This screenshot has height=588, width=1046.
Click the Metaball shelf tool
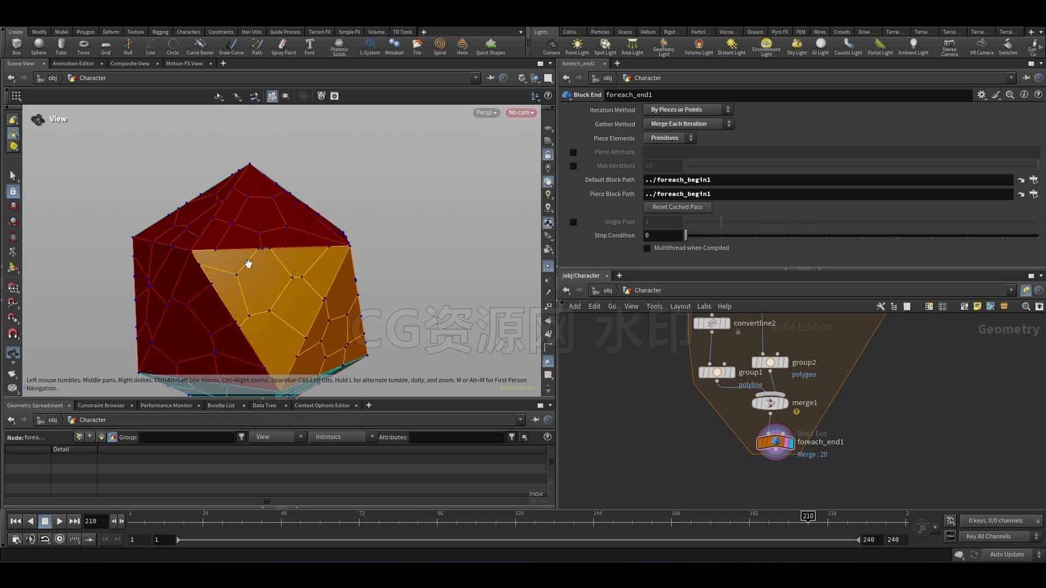tap(394, 47)
